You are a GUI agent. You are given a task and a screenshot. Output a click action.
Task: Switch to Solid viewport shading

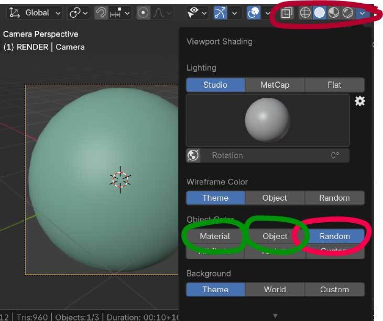(x=320, y=13)
